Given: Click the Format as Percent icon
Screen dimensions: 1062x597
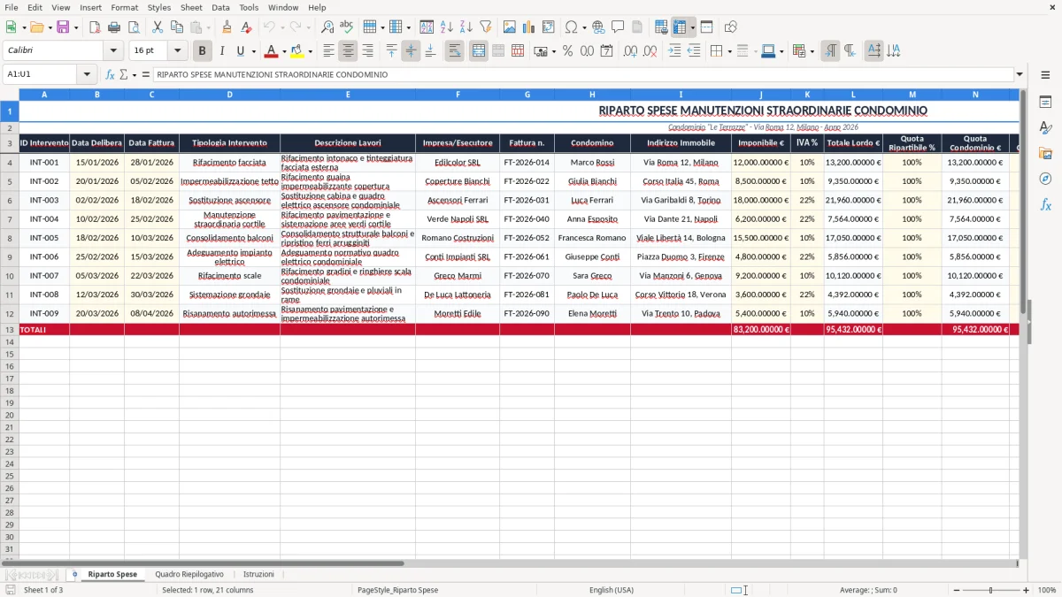Looking at the screenshot, I should [x=567, y=51].
